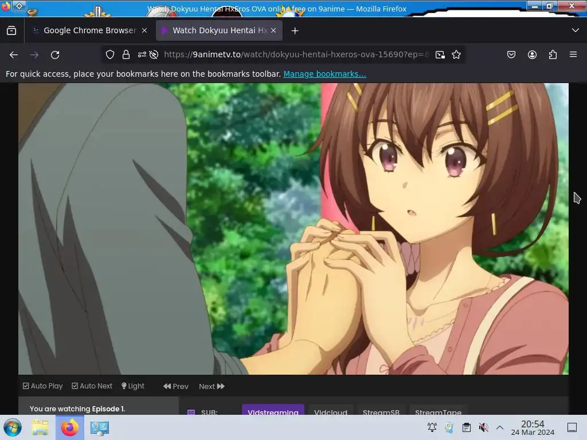Close the Watch Dokyuu Hentai tab
The image size is (587, 440).
click(x=273, y=31)
